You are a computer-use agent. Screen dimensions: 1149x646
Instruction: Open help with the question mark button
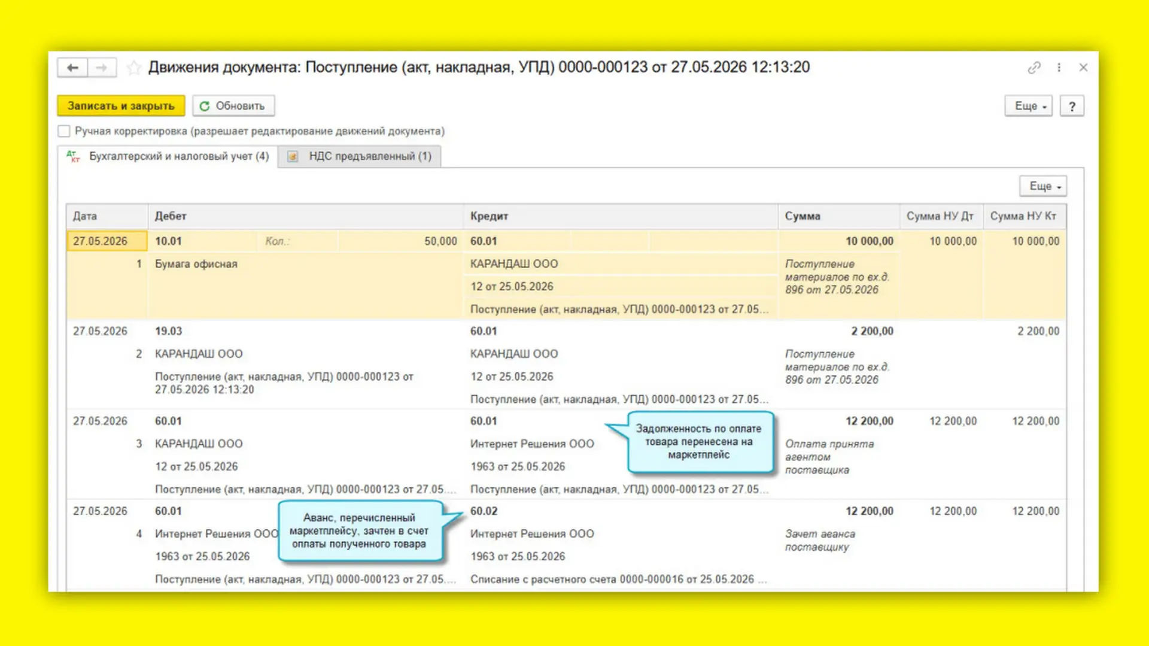click(x=1072, y=106)
